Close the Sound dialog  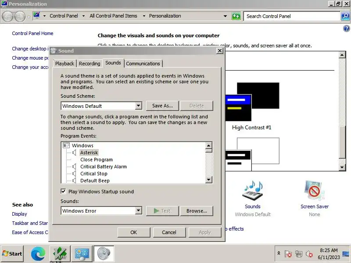220,51
